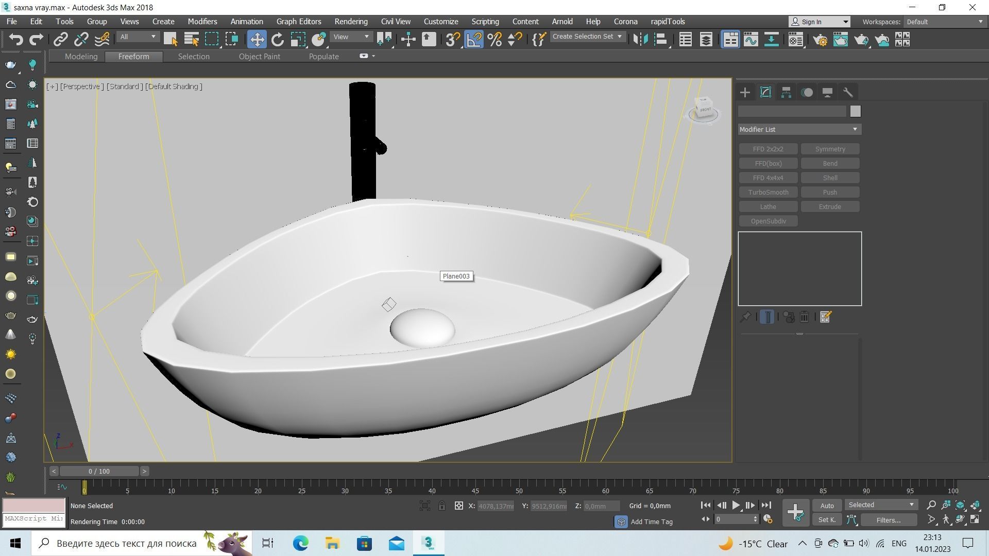Open the Mirror tool
Screen dimensions: 989x556
point(640,40)
